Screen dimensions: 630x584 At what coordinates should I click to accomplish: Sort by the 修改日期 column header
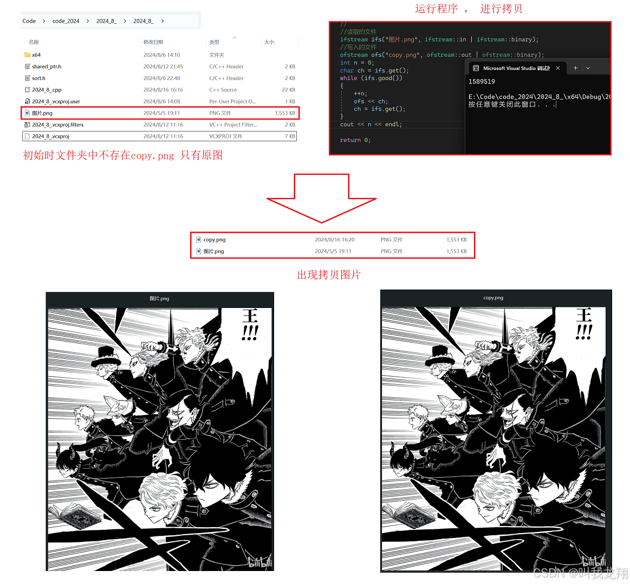point(153,42)
